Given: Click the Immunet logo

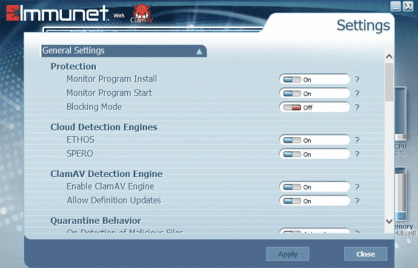Looking at the screenshot, I should point(57,13).
